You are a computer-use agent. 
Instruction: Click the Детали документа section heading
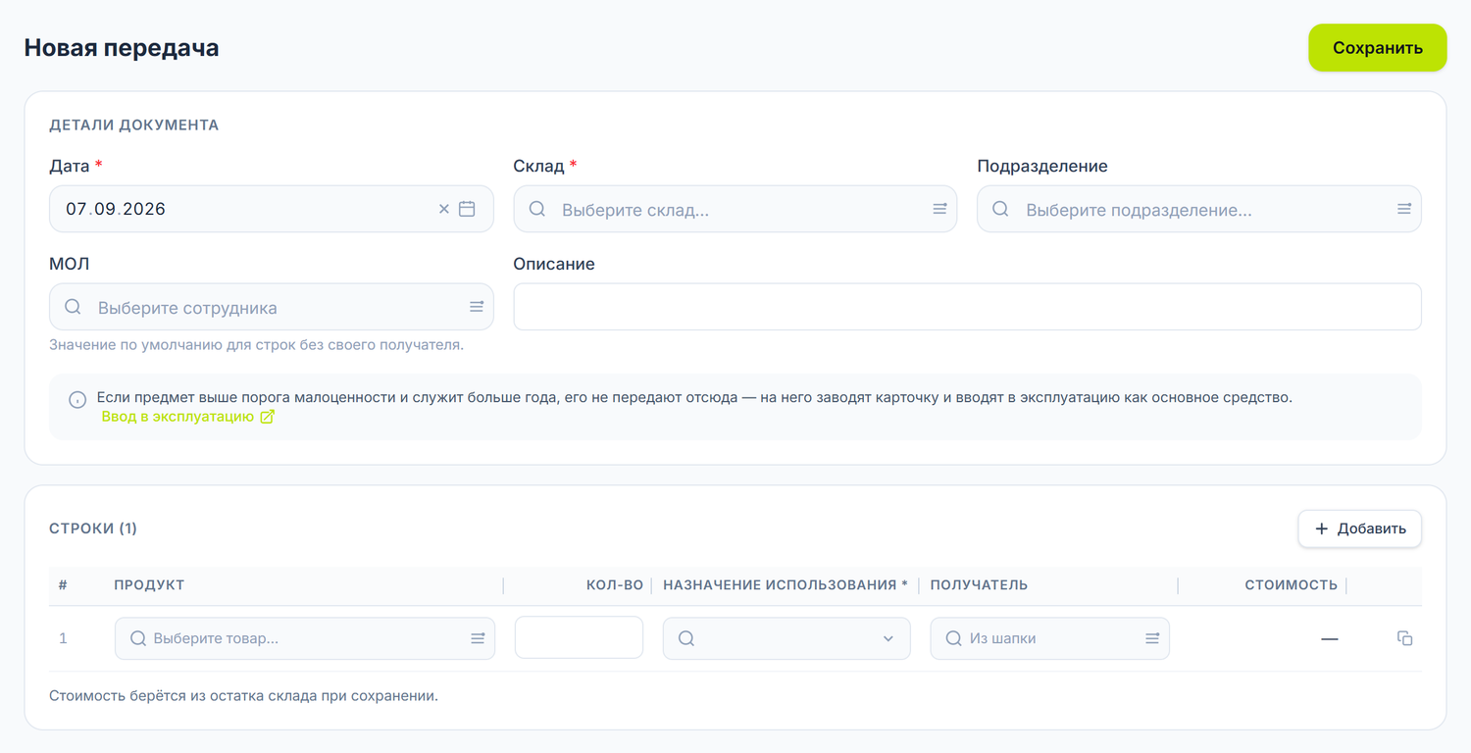[134, 125]
